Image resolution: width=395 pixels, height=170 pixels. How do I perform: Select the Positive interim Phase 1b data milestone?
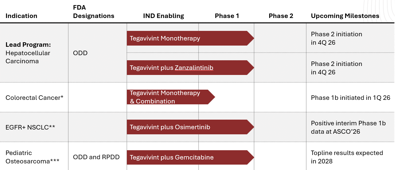348,127
